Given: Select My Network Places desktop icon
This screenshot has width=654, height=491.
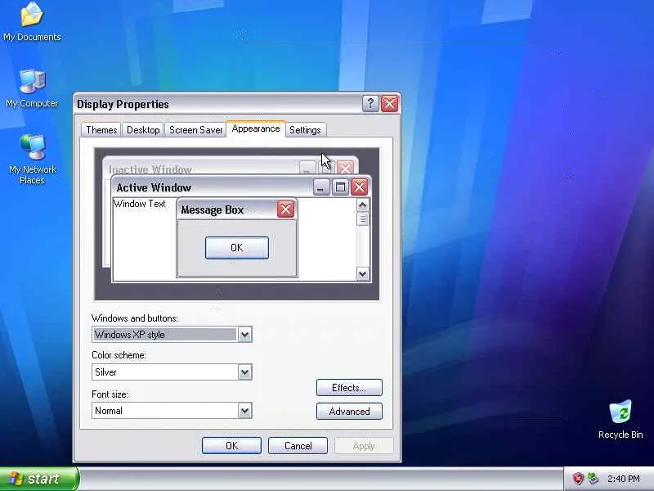Looking at the screenshot, I should (x=32, y=160).
